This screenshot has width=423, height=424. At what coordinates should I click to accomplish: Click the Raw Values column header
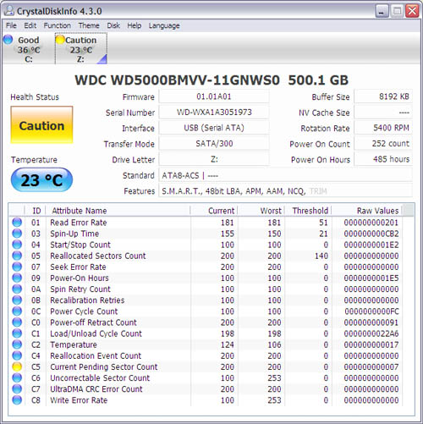[366, 211]
